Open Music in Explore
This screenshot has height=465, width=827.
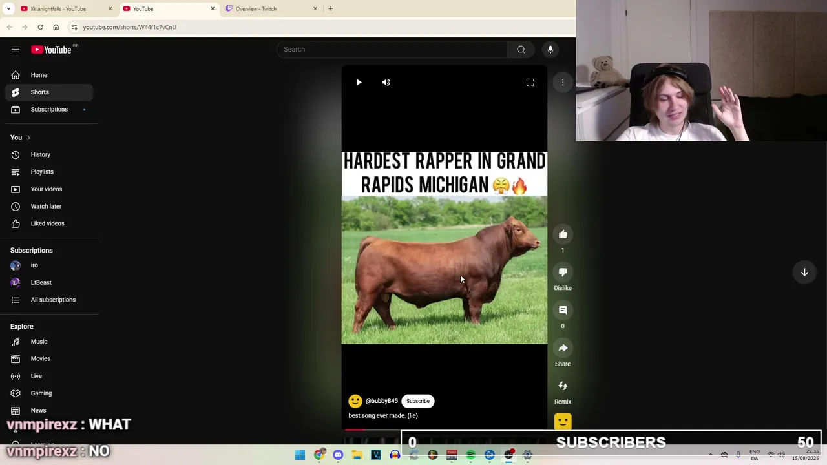49,342
